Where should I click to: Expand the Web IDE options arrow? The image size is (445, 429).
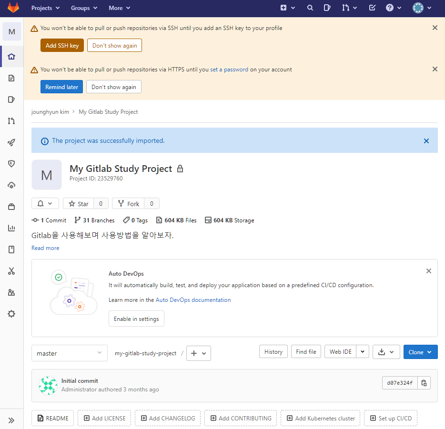pos(363,351)
